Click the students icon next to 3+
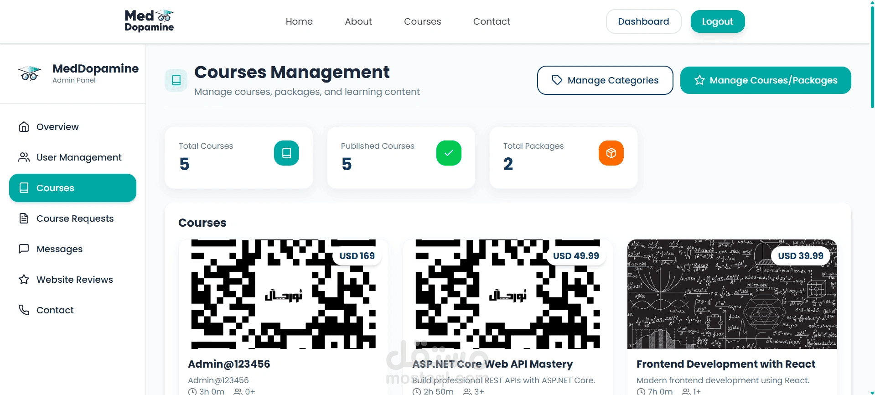Viewport: 875px width, 395px height. tap(467, 391)
